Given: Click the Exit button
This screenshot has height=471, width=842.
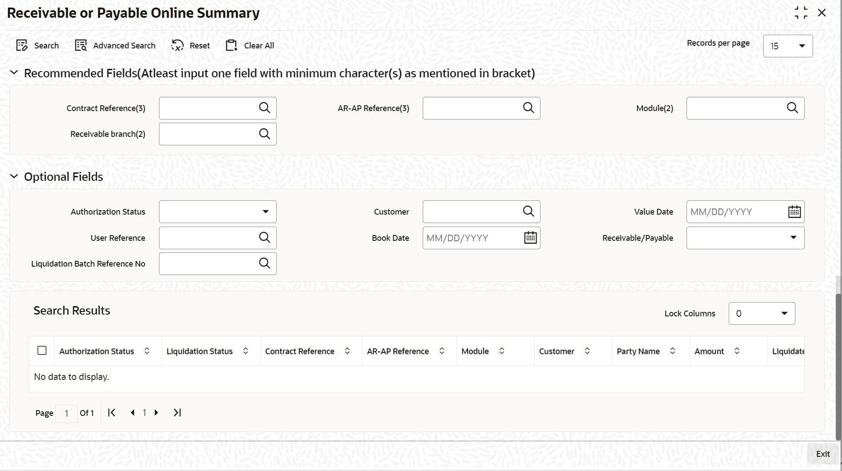Looking at the screenshot, I should pos(823,454).
